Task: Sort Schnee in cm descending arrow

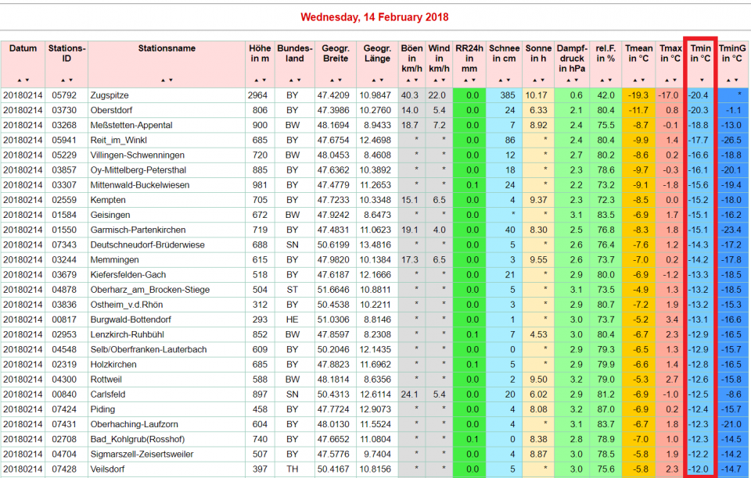Action: click(508, 80)
